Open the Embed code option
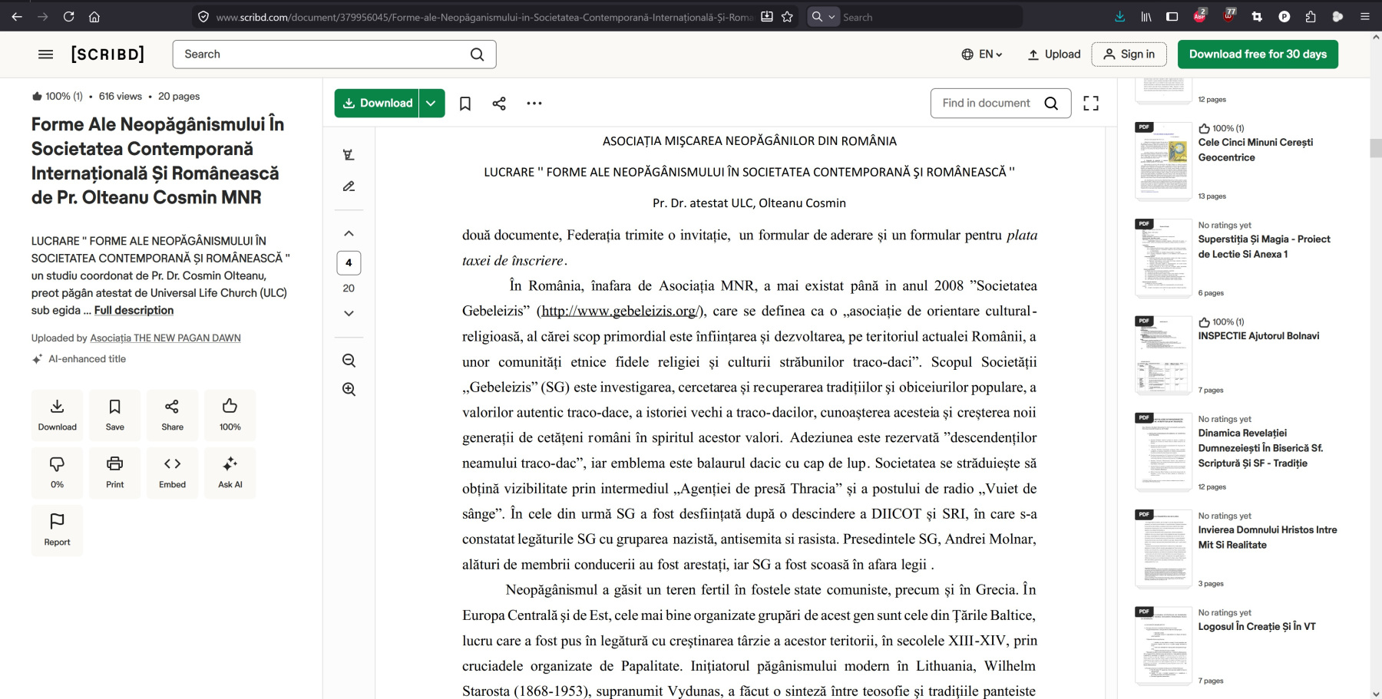This screenshot has width=1382, height=699. [x=172, y=472]
